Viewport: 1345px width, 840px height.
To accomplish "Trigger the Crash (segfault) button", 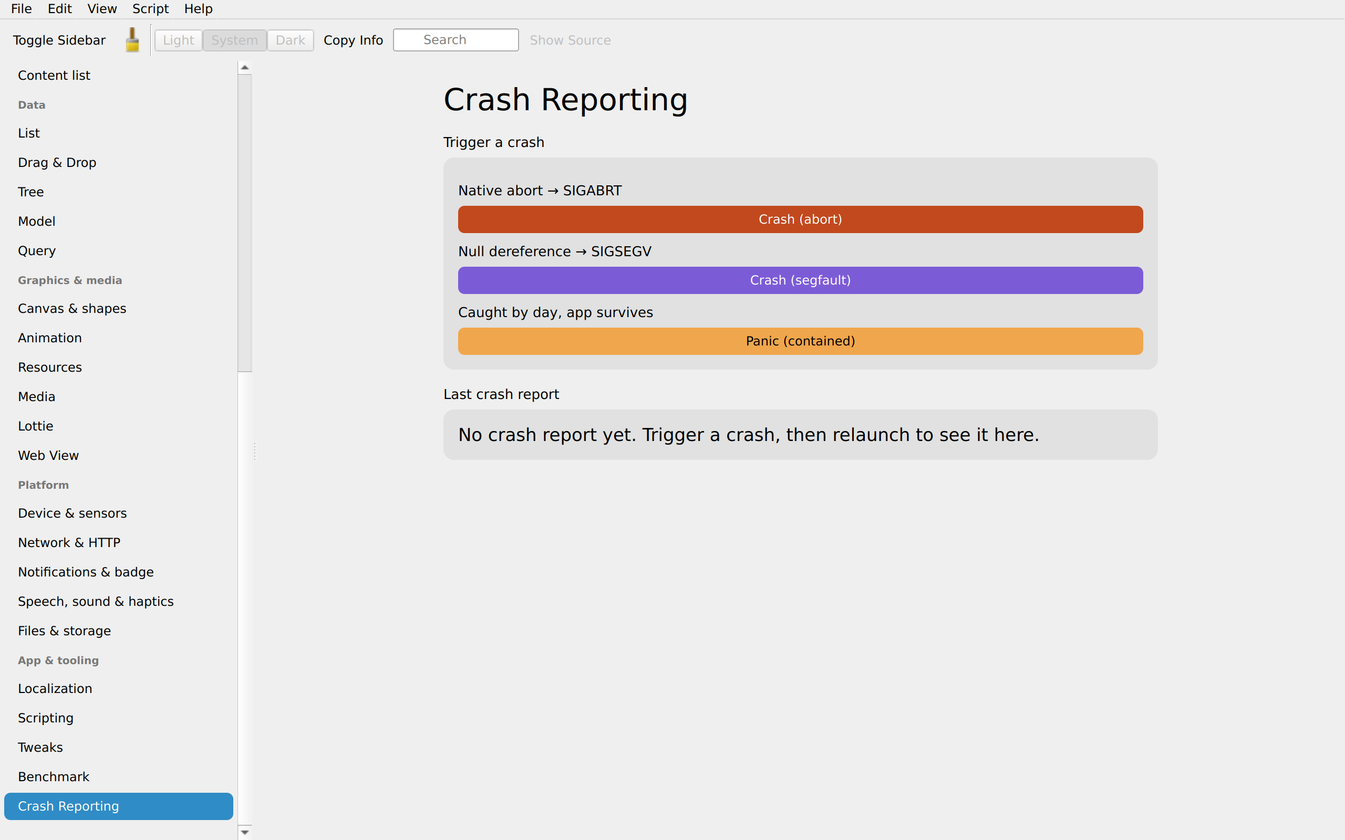I will (800, 280).
